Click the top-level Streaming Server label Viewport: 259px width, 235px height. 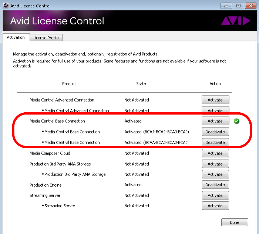click(45, 195)
